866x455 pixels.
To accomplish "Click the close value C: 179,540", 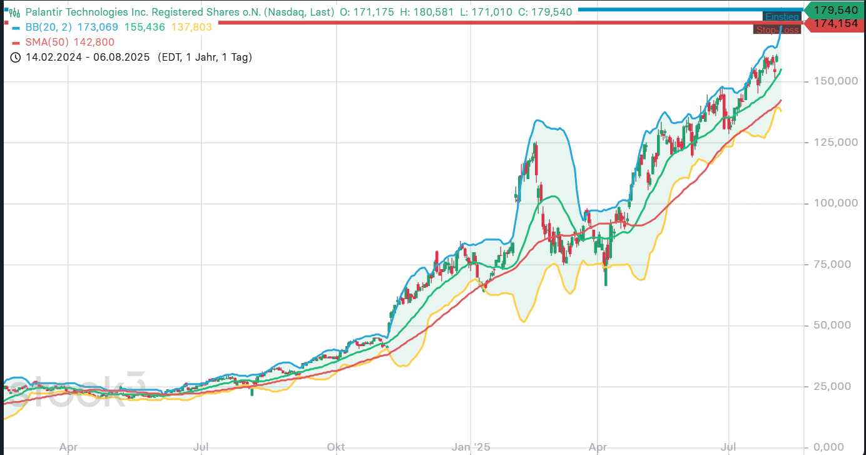I will pyautogui.click(x=545, y=12).
